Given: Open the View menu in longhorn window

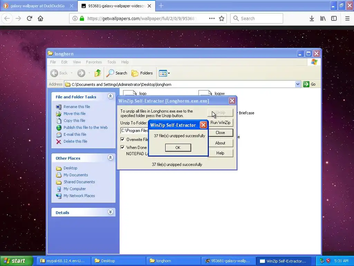Looking at the screenshot, I should [77, 62].
